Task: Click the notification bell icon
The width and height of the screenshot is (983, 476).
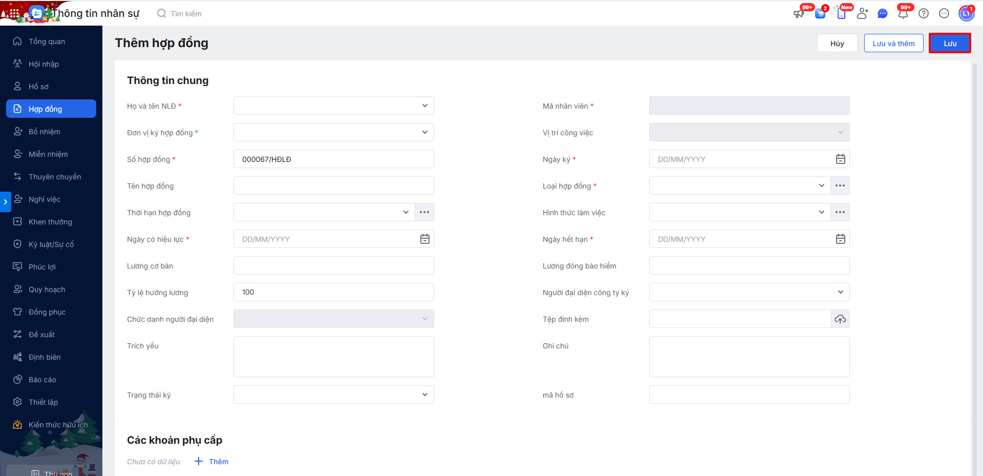Action: (x=903, y=14)
